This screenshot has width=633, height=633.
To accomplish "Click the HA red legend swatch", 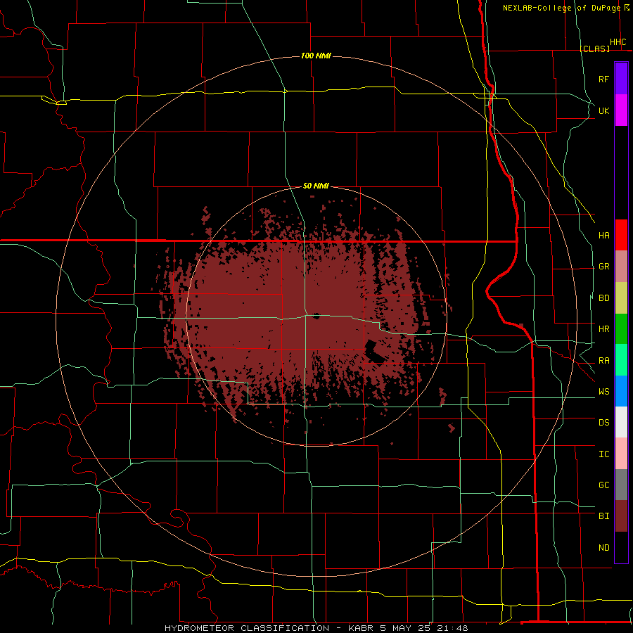I will (x=621, y=235).
